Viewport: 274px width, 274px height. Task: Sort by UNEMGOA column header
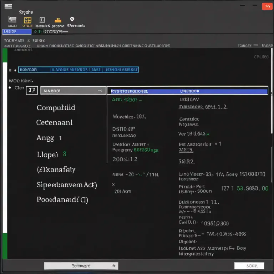click(x=189, y=91)
